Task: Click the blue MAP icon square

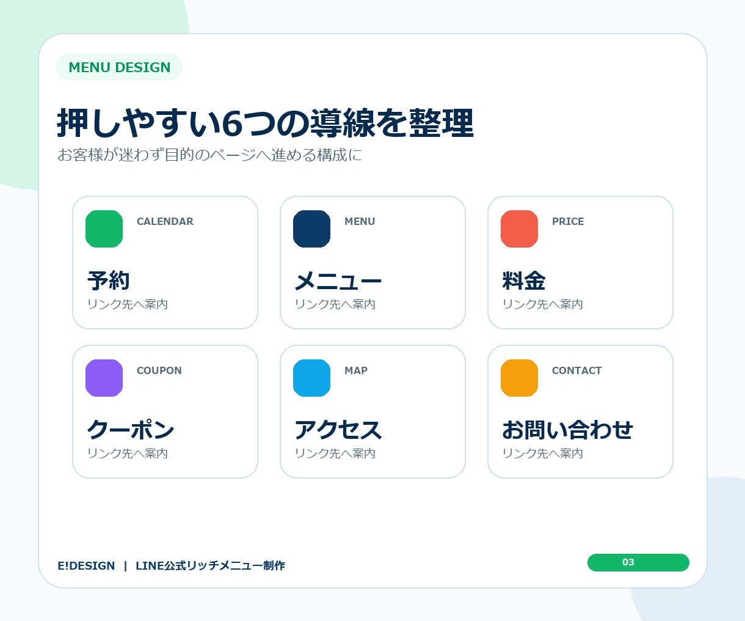Action: [311, 378]
